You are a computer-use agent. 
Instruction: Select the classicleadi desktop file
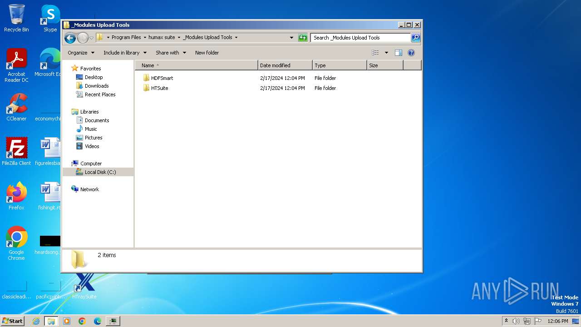pos(16,289)
